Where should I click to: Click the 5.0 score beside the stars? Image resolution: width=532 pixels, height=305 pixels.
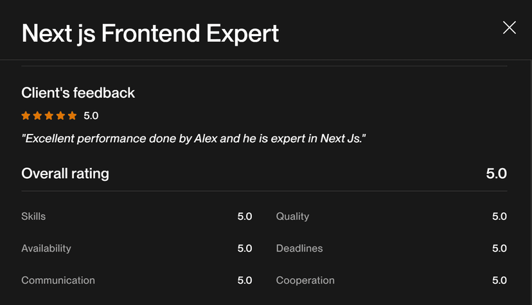[91, 116]
